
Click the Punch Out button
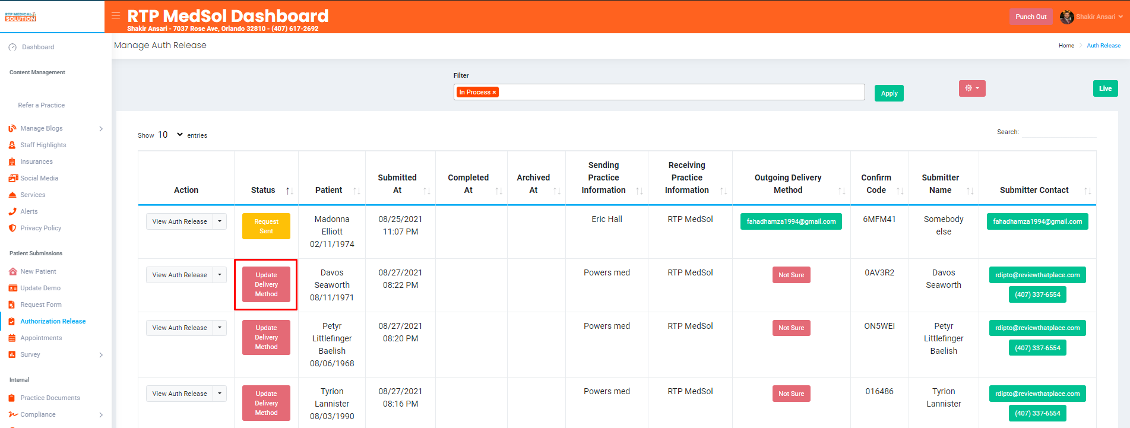(x=1031, y=17)
